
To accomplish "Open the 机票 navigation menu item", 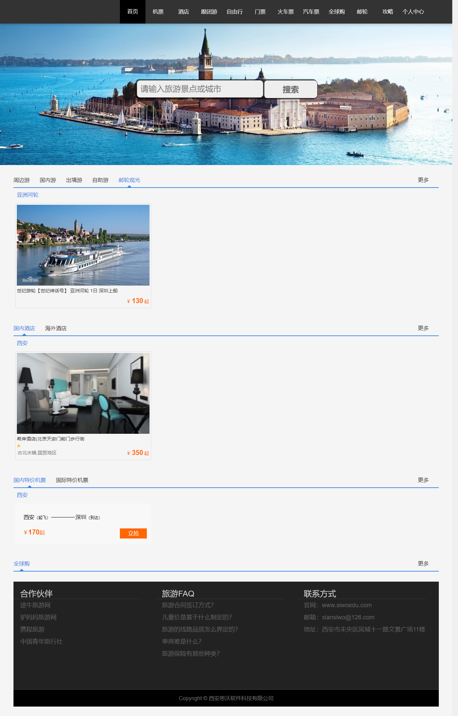I will 158,12.
